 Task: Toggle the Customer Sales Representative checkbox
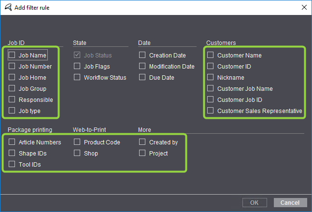[x=211, y=111]
